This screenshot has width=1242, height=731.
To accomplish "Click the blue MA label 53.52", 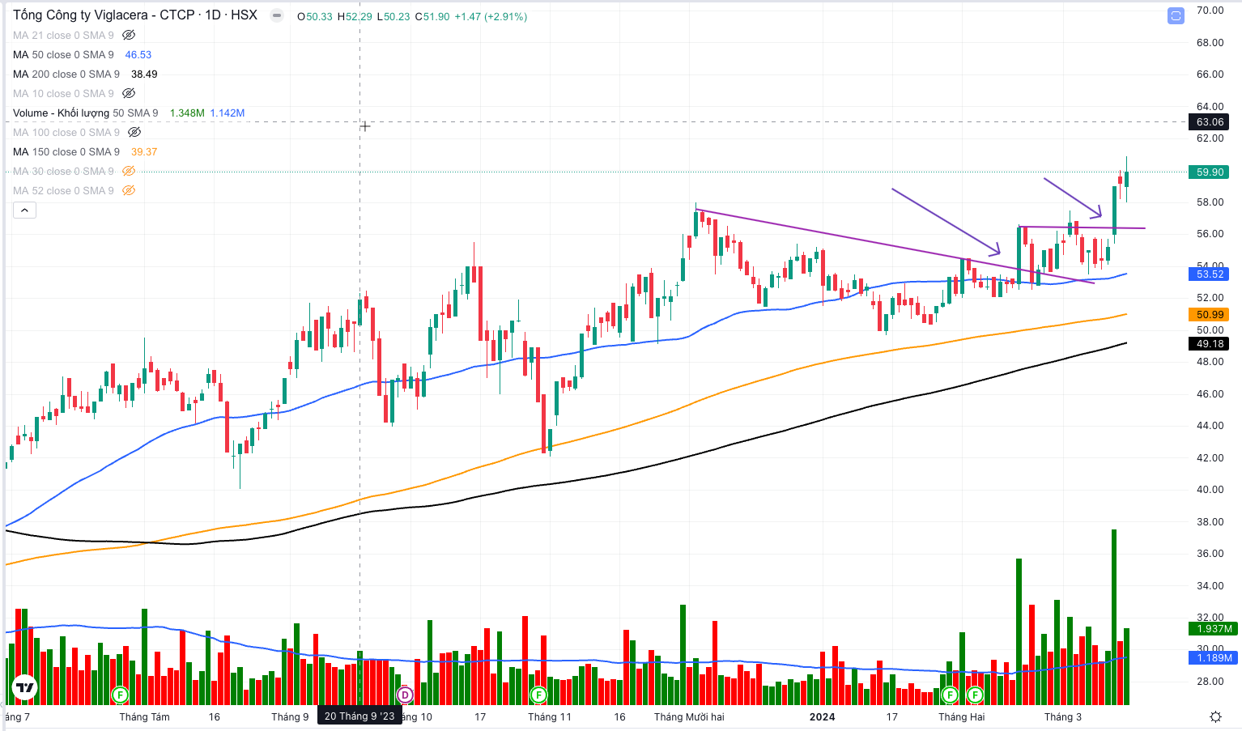I will (1210, 274).
